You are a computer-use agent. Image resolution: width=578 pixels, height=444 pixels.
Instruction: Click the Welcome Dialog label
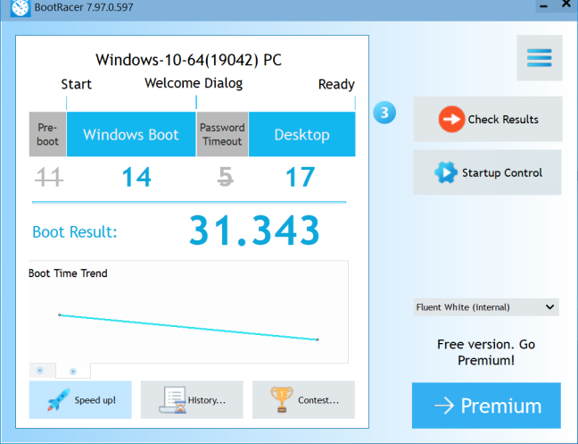(194, 83)
